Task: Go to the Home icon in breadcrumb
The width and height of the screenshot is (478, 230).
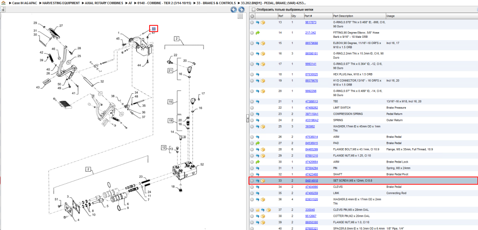Action: pos(3,3)
